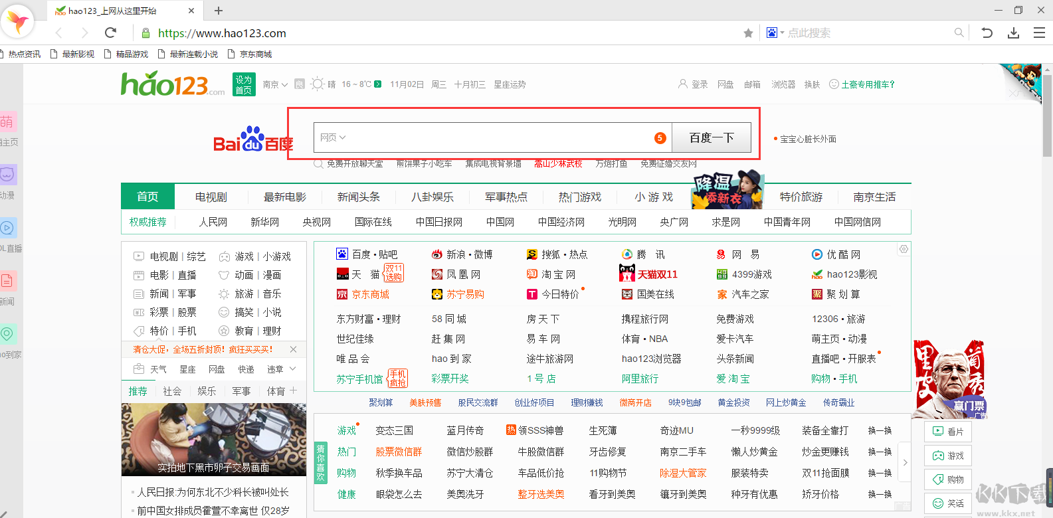Image resolution: width=1053 pixels, height=518 pixels.
Task: Close the orange promotion banner
Action: coord(294,349)
